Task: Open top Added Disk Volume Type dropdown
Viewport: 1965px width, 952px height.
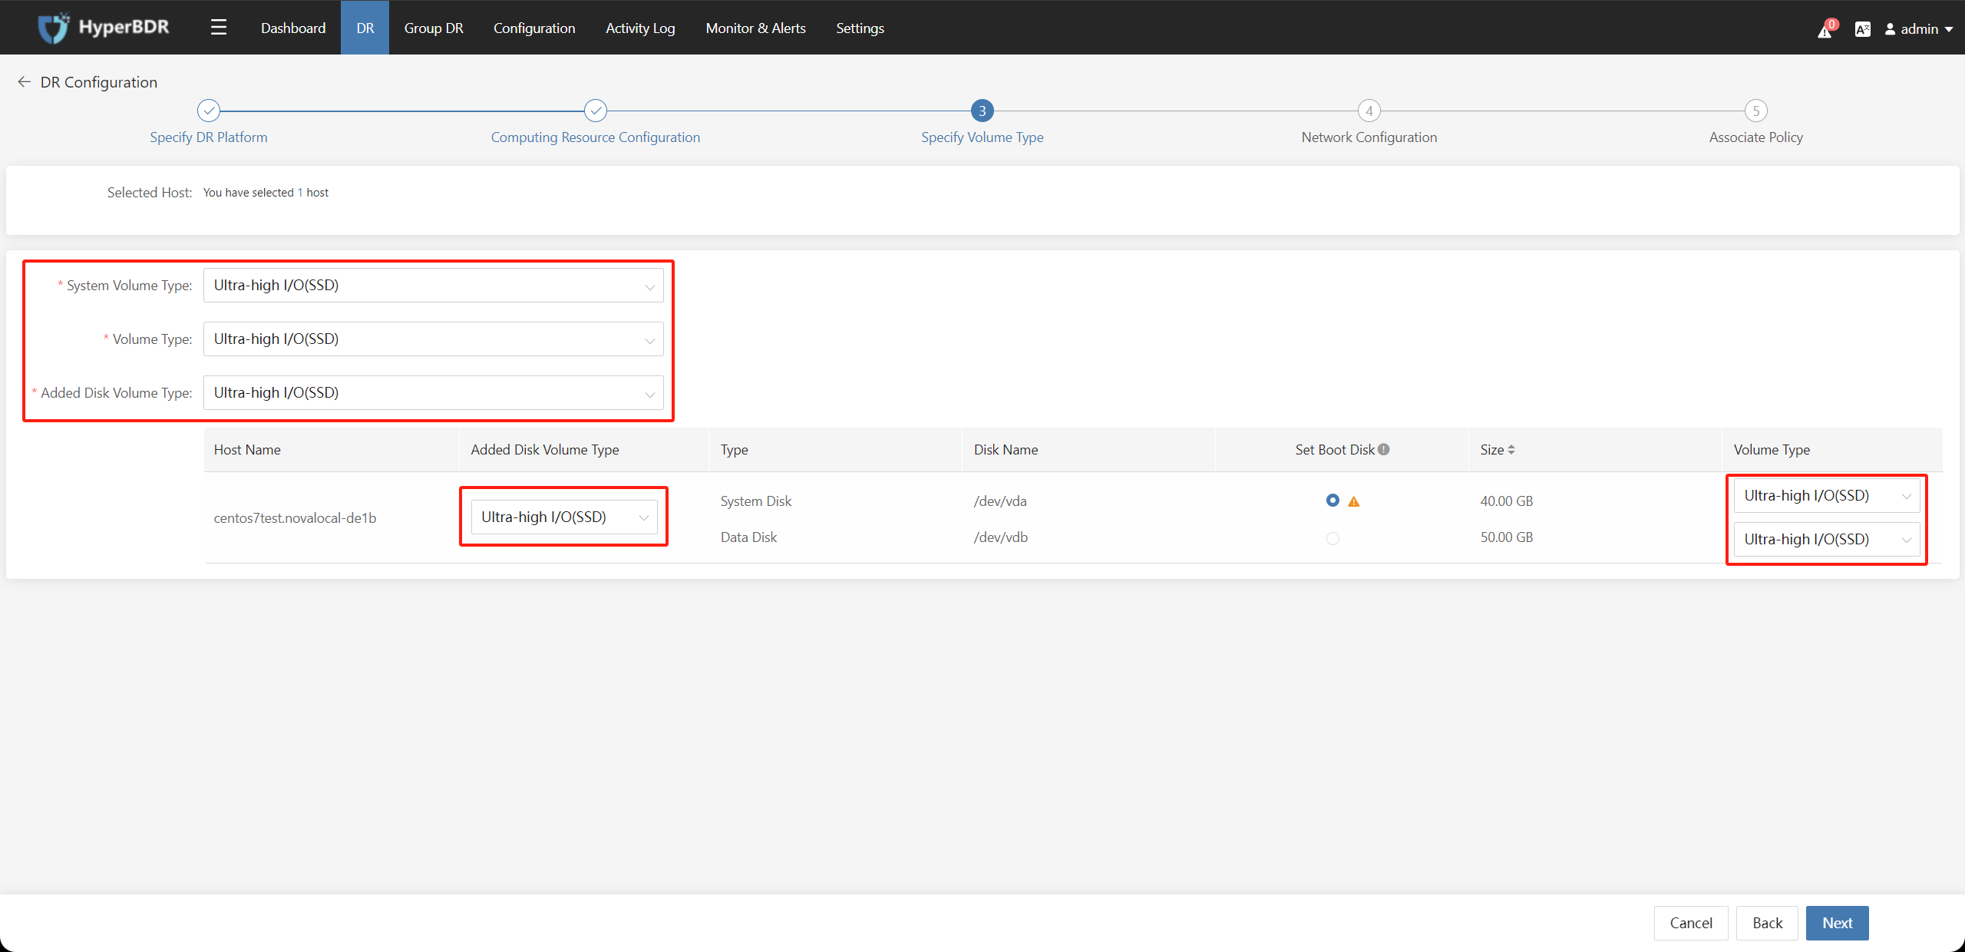Action: pyautogui.click(x=434, y=393)
